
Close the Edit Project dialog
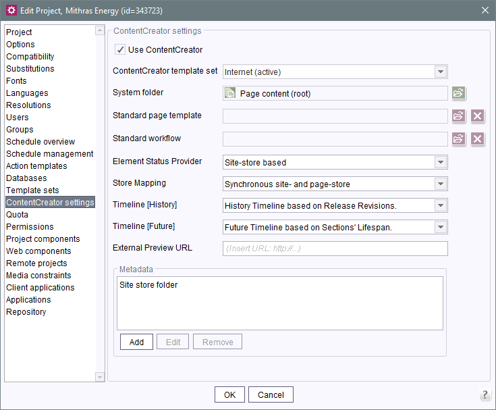coord(485,10)
